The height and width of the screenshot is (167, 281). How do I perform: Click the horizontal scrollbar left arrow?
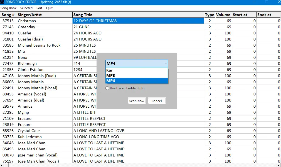(x=1, y=165)
